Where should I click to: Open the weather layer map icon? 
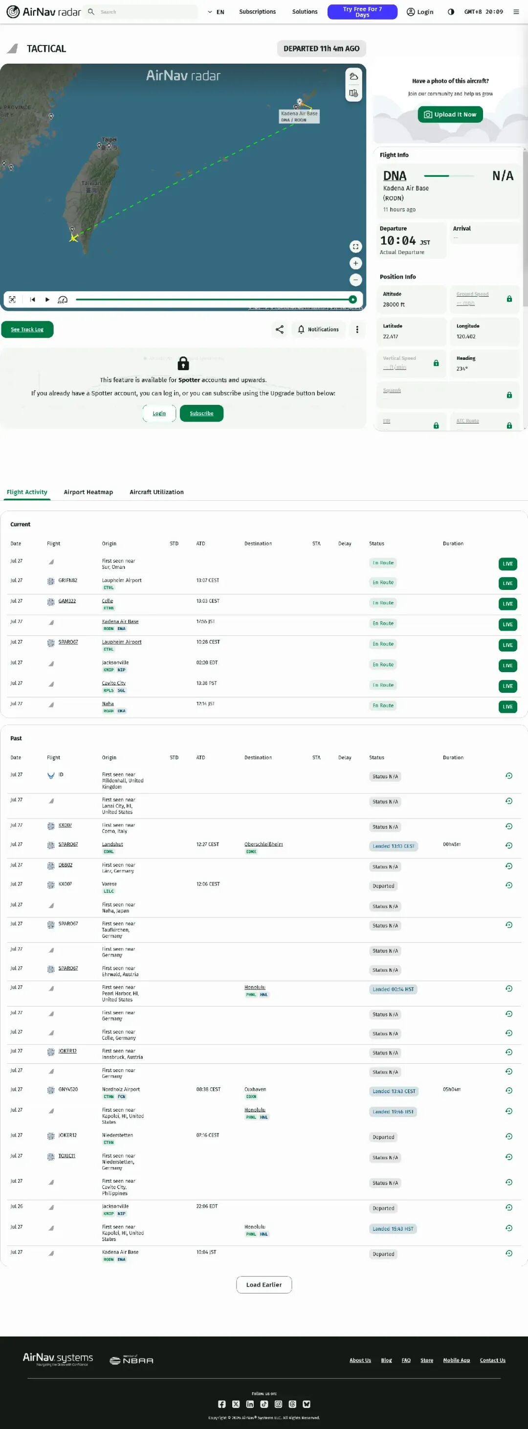point(353,76)
